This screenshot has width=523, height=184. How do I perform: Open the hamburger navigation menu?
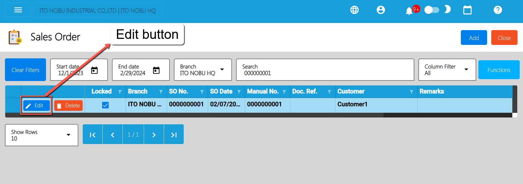(x=18, y=10)
